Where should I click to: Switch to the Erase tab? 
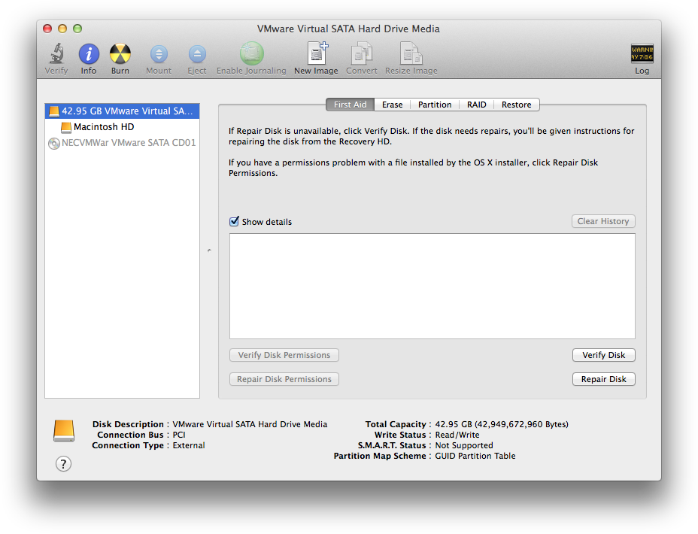392,105
